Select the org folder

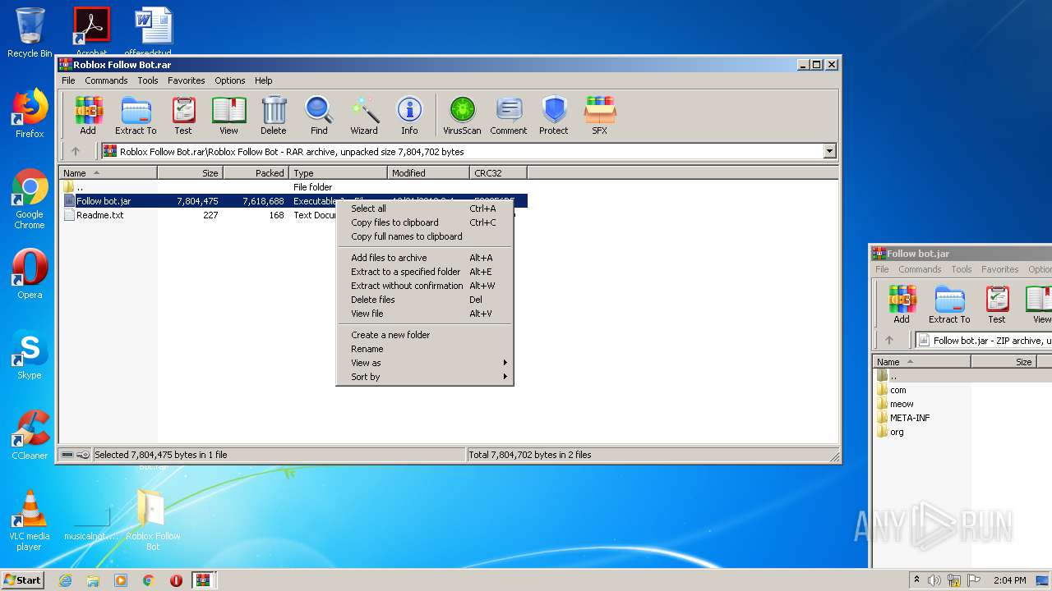(897, 432)
